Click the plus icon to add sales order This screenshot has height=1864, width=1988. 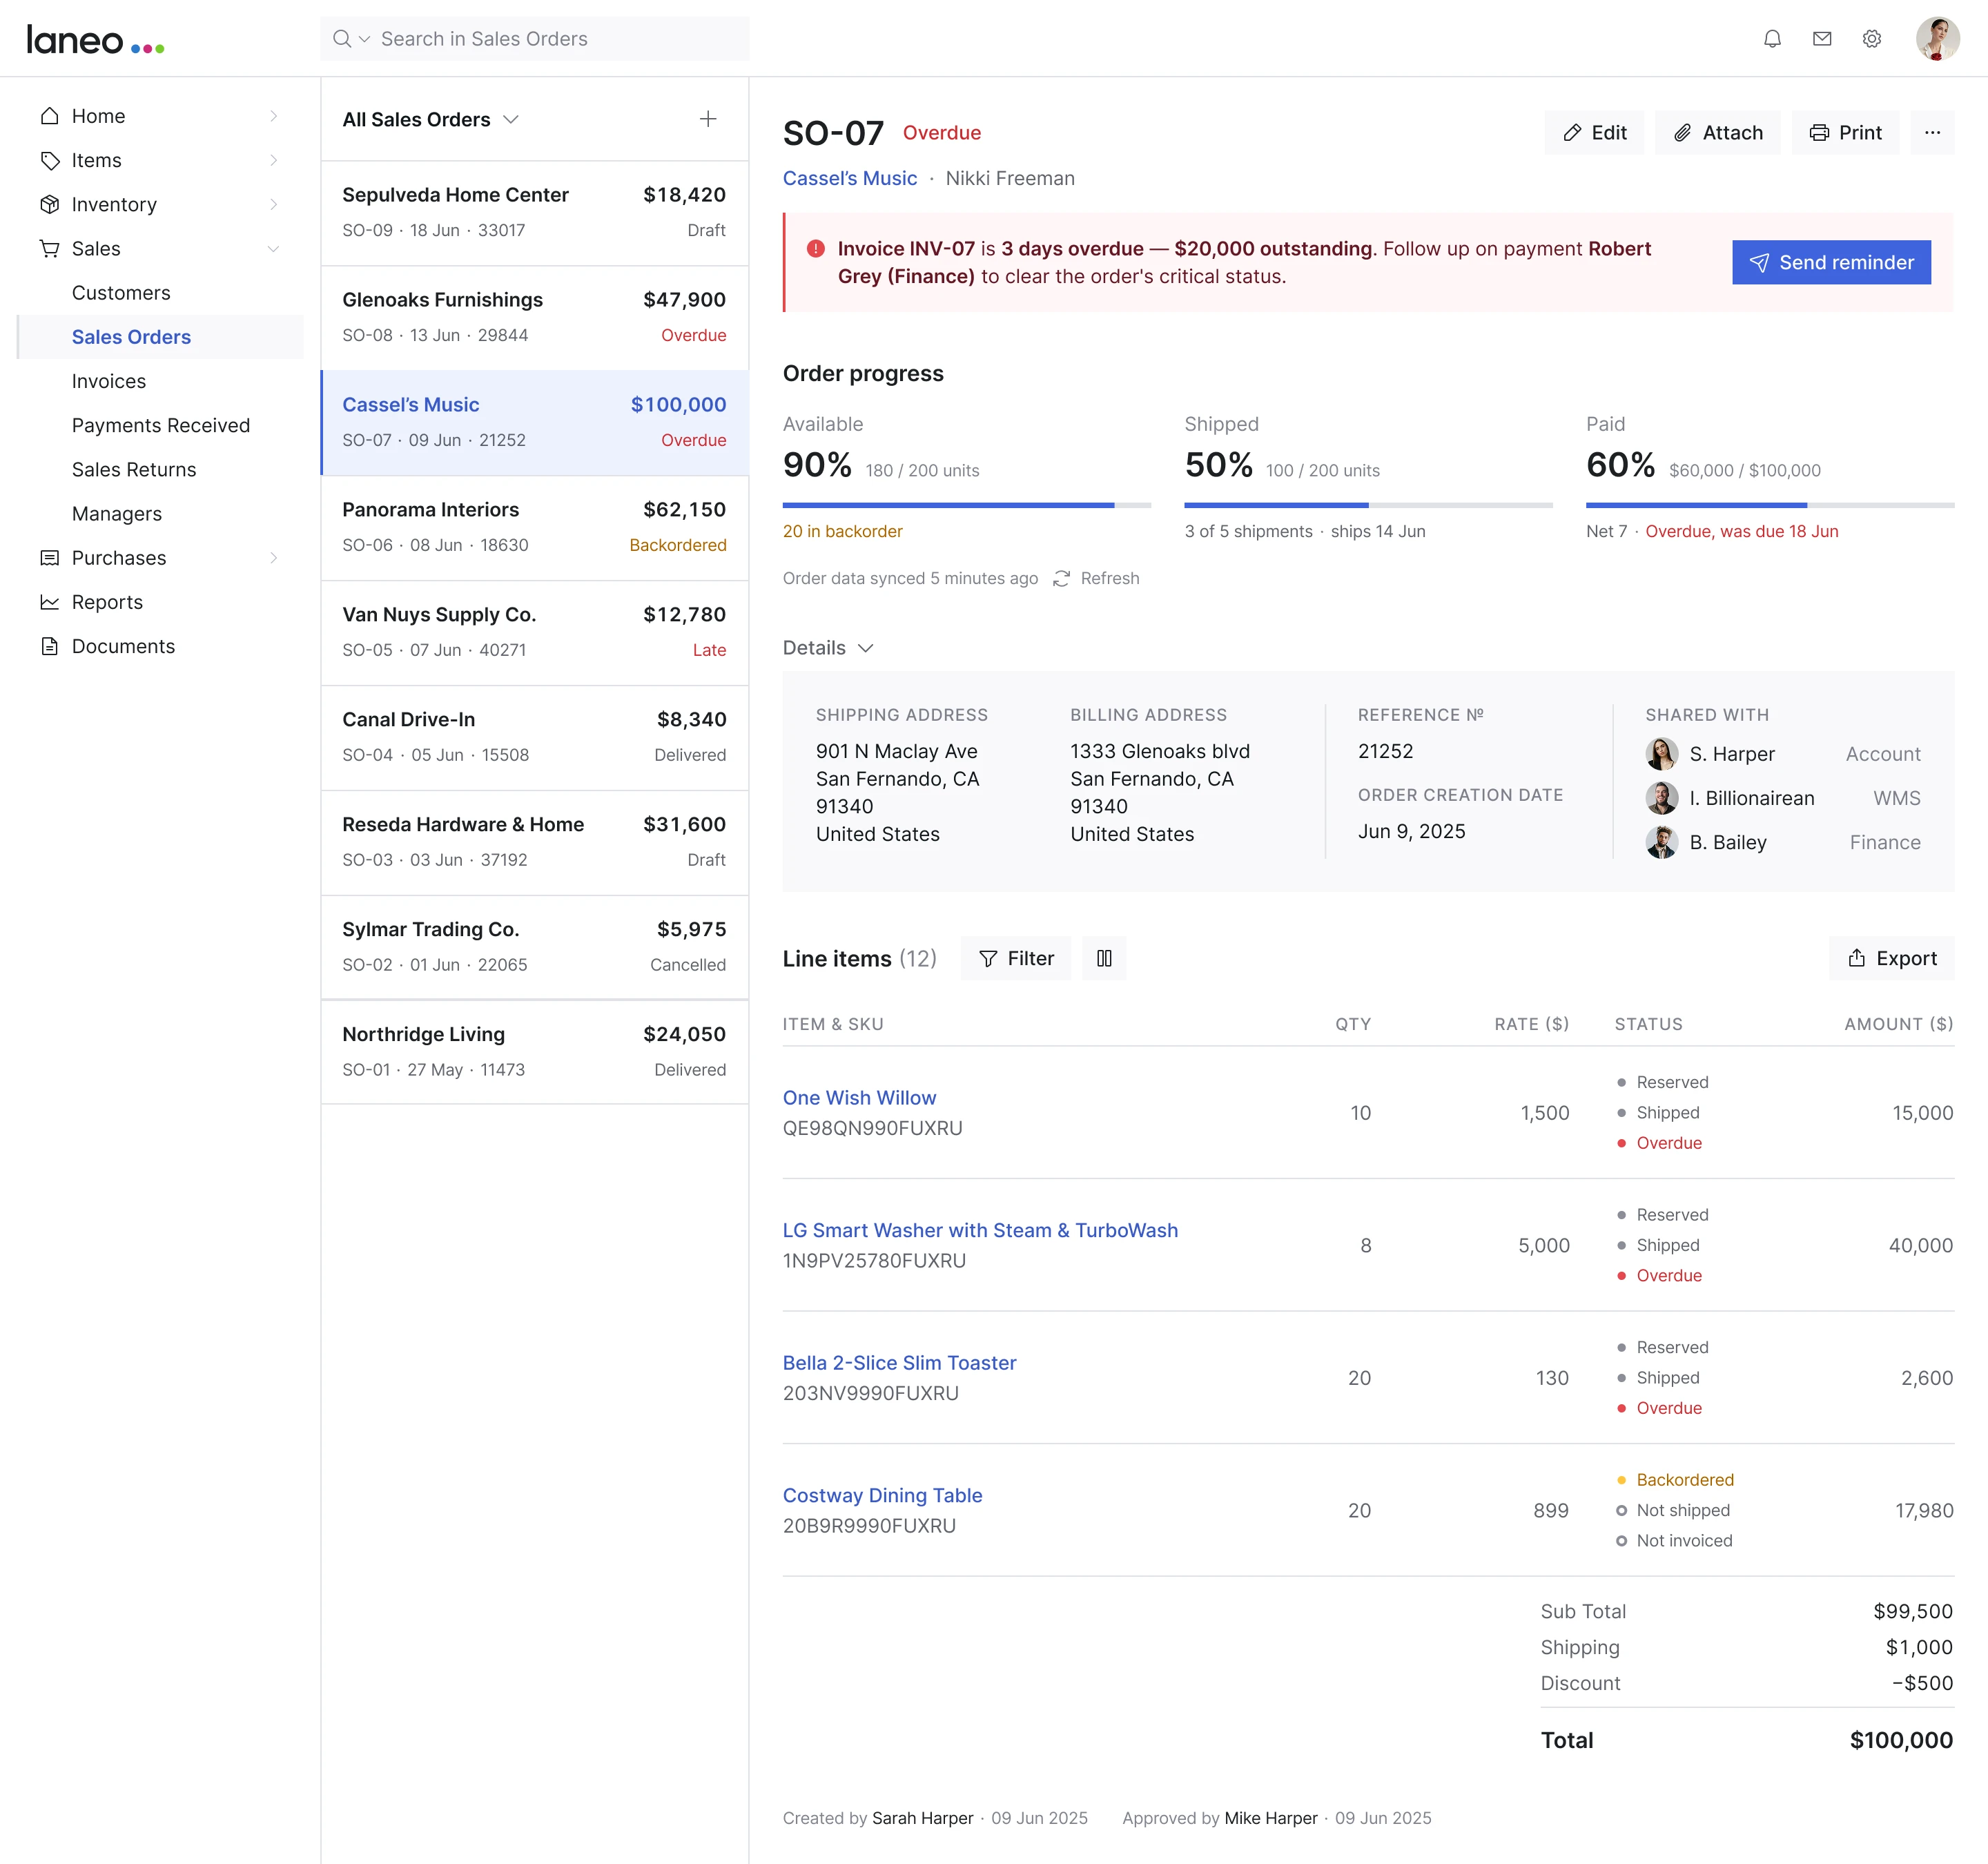click(x=708, y=119)
